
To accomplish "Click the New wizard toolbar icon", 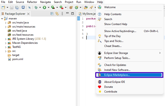I will click(3, 7).
